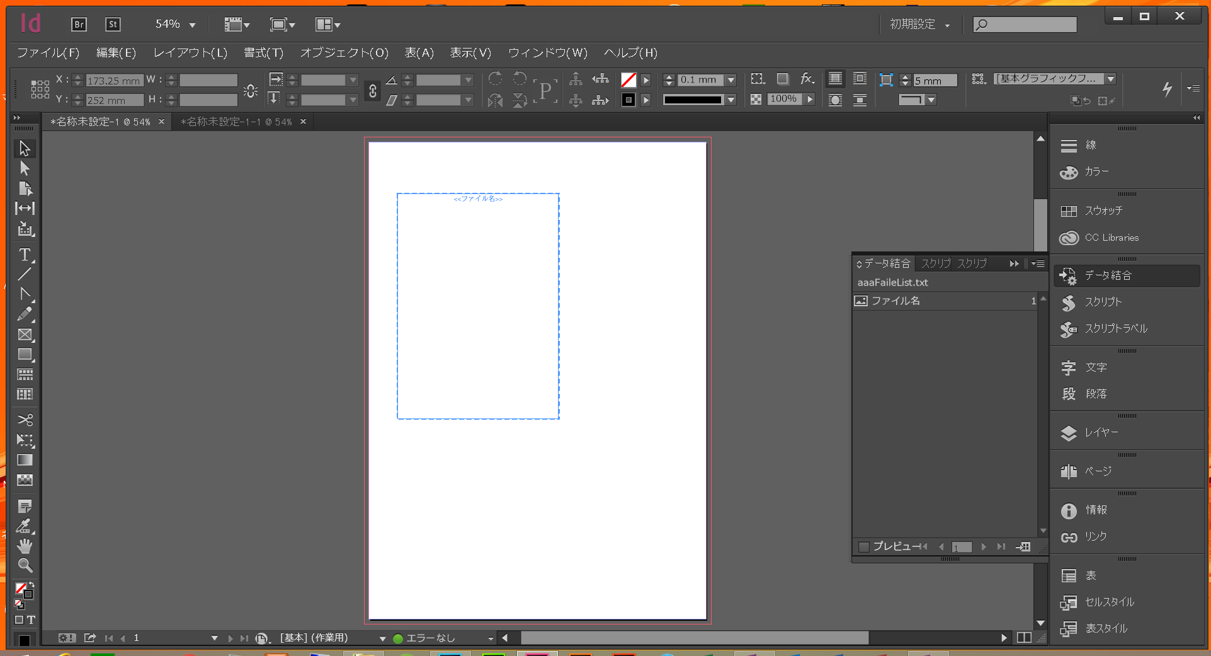Swap fill and stroke colors
Screen dimensions: 1211x656
click(31, 585)
